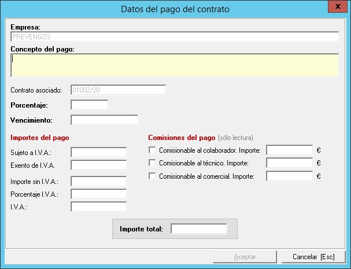Click the Empresa field
Viewport: 351px width, 269px height.
click(x=174, y=36)
